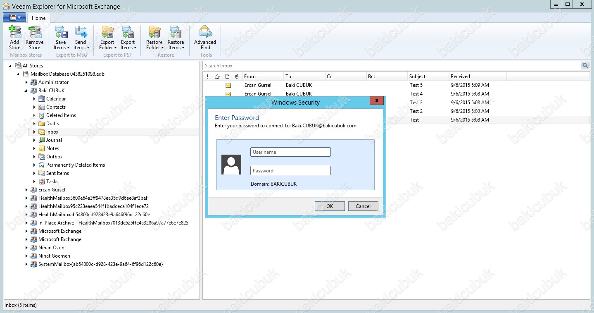The height and width of the screenshot is (313, 594).
Task: Expand the Inbox folder arrow
Action: (35, 132)
